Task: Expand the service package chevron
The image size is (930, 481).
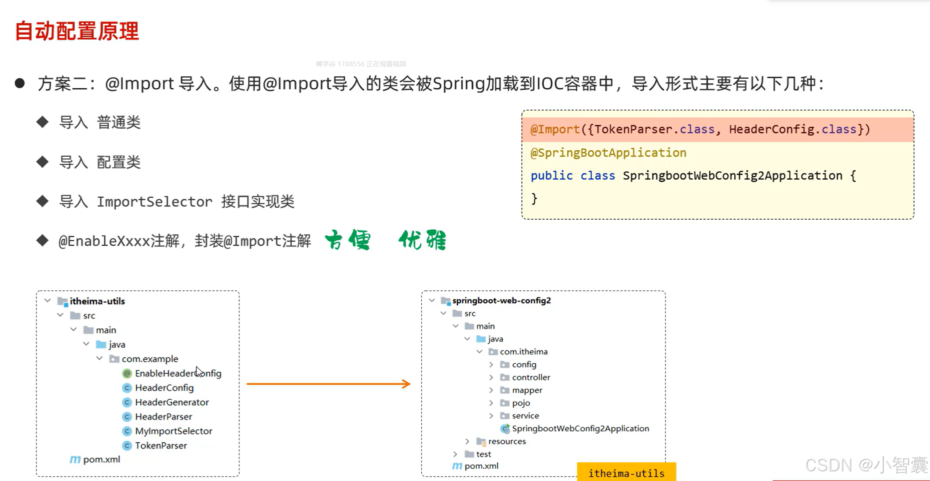Action: click(x=491, y=416)
